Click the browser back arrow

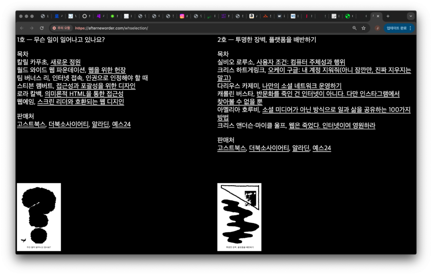pos(22,28)
